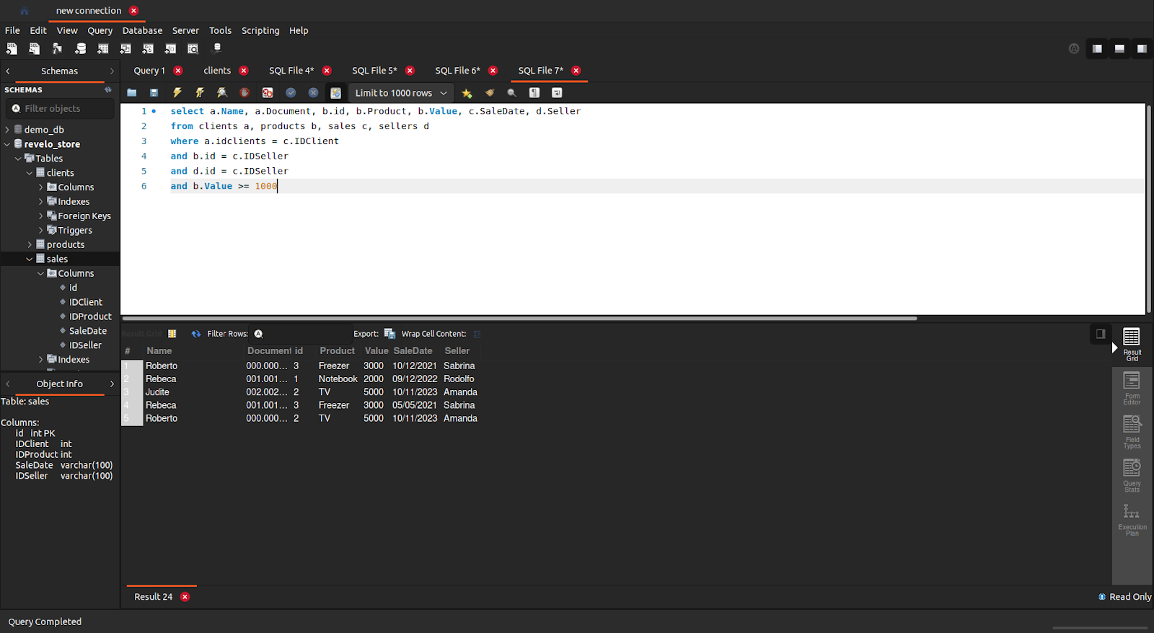Screen dimensions: 1154x633
Task: Execute statement under cursor icon
Action: pos(200,92)
